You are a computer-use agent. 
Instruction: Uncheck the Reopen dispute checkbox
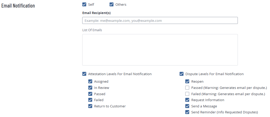pyautogui.click(x=187, y=81)
